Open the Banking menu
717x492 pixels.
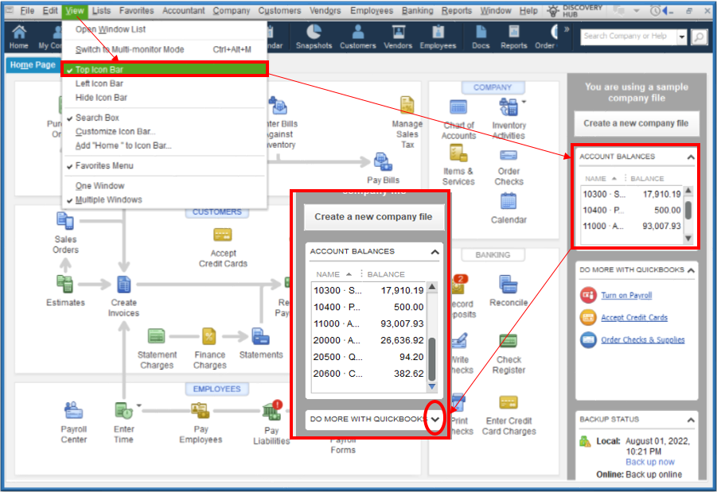pos(417,10)
